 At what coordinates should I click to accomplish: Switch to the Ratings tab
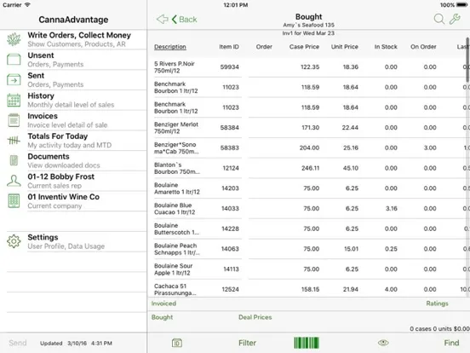click(437, 304)
